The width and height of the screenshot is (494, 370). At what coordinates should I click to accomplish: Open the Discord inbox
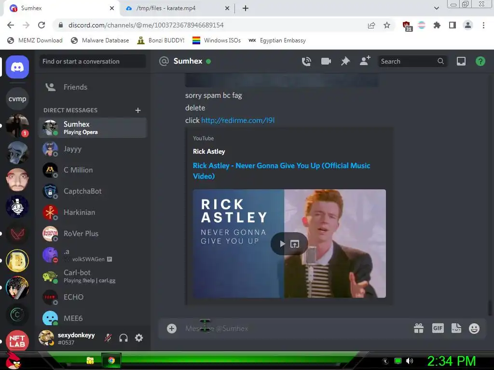pyautogui.click(x=461, y=61)
